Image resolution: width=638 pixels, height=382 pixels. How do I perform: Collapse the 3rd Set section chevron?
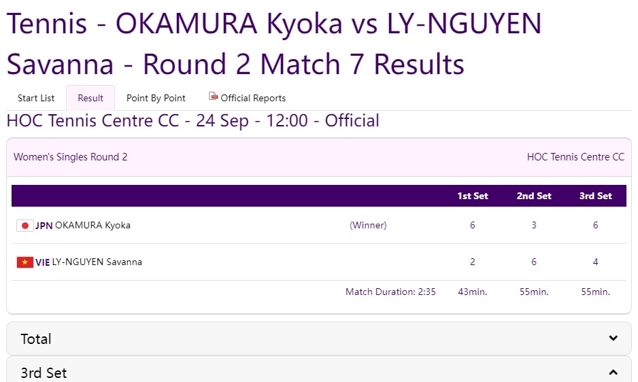click(614, 372)
